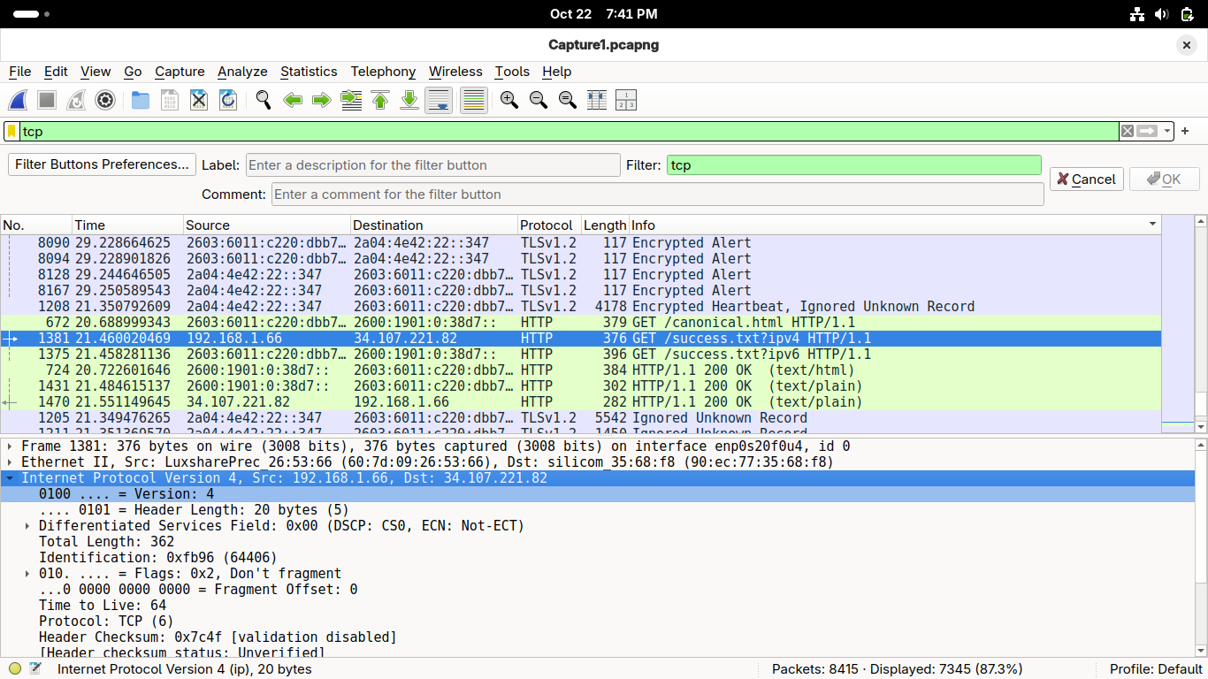This screenshot has height=679, width=1208.
Task: Toggle auto-scroll during live capture
Action: point(439,101)
